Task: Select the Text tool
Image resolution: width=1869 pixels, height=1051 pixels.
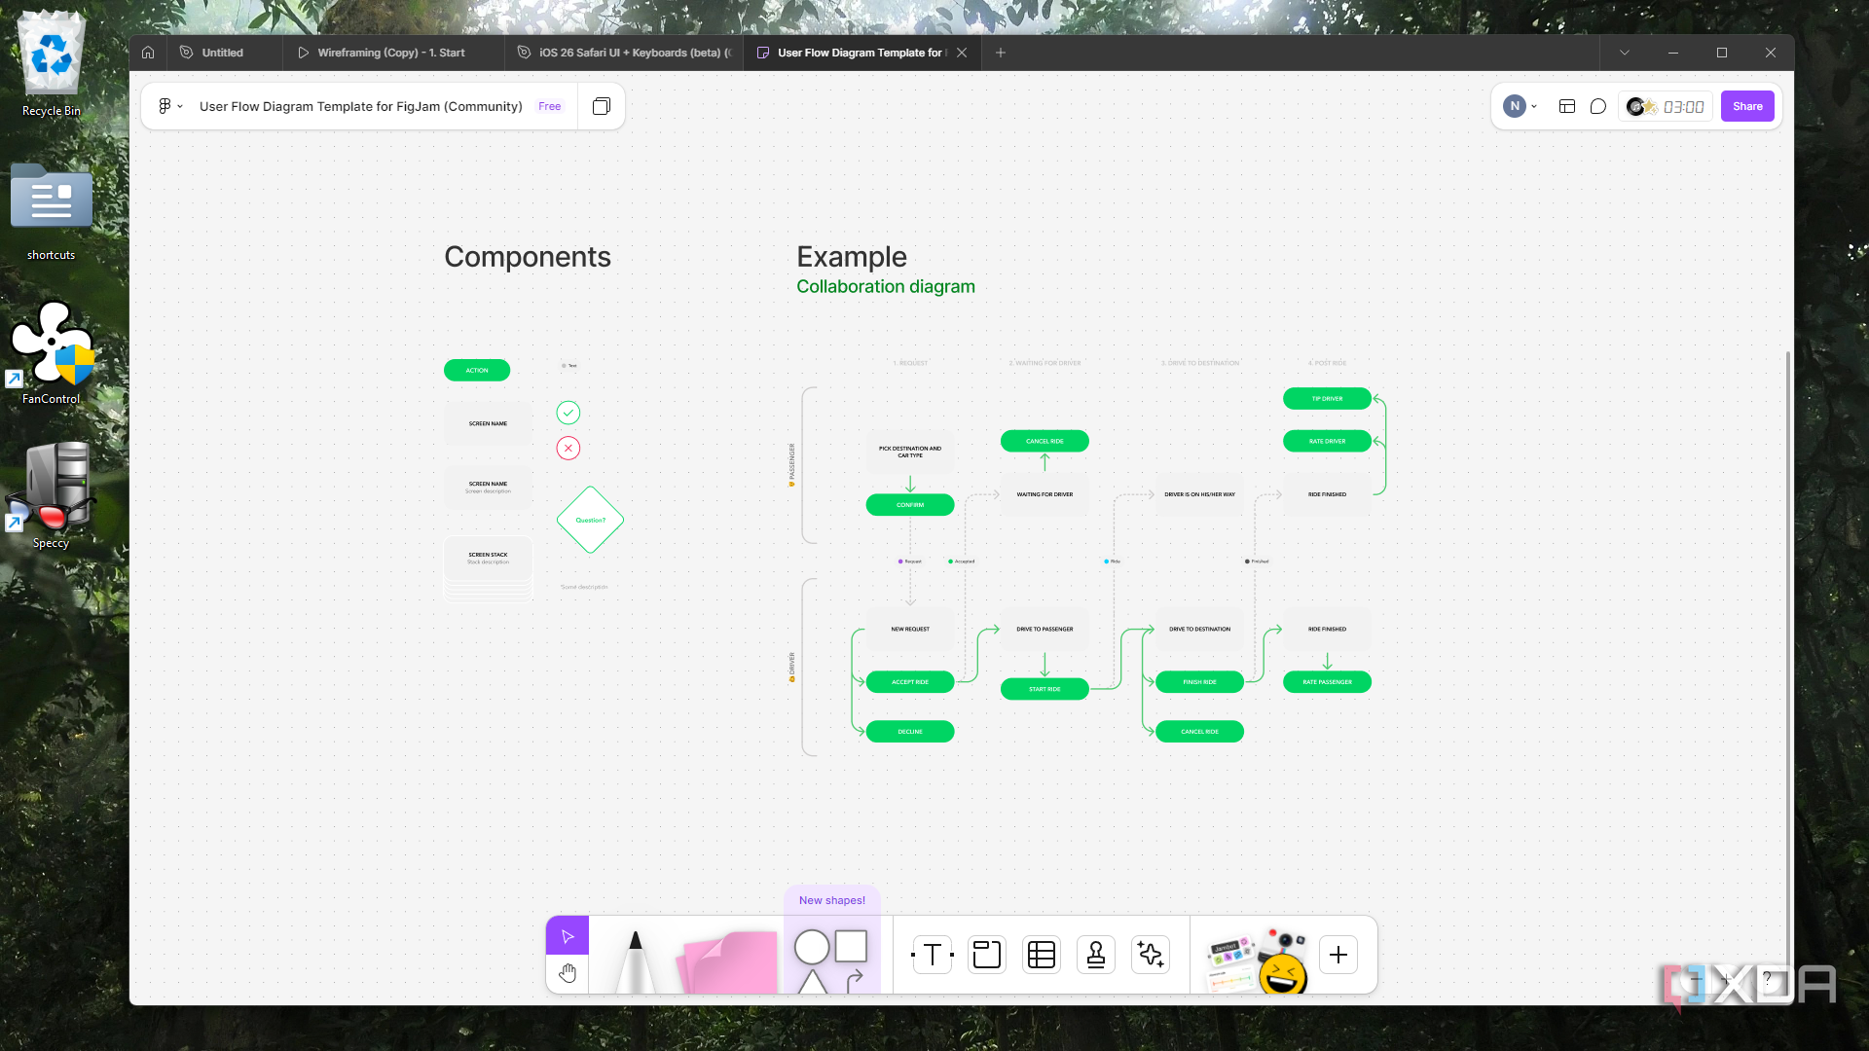Action: coord(933,955)
